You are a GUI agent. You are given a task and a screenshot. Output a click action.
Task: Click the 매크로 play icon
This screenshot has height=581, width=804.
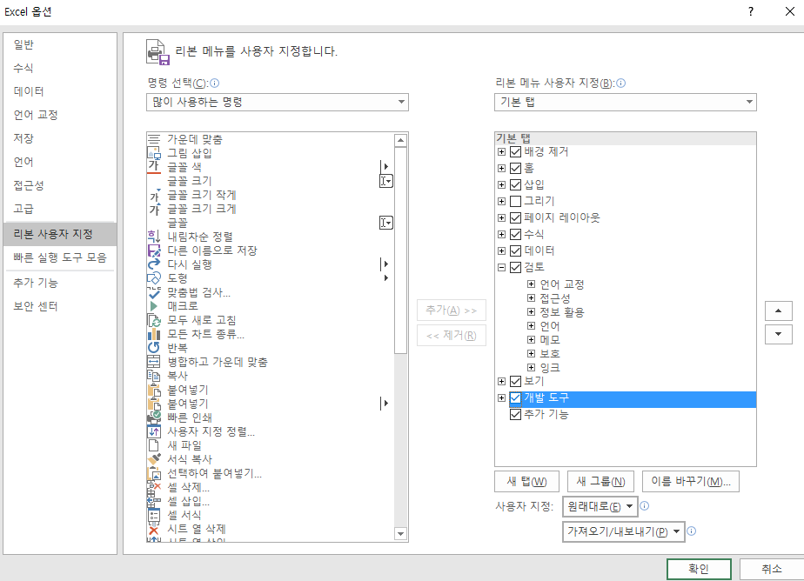[x=154, y=306]
